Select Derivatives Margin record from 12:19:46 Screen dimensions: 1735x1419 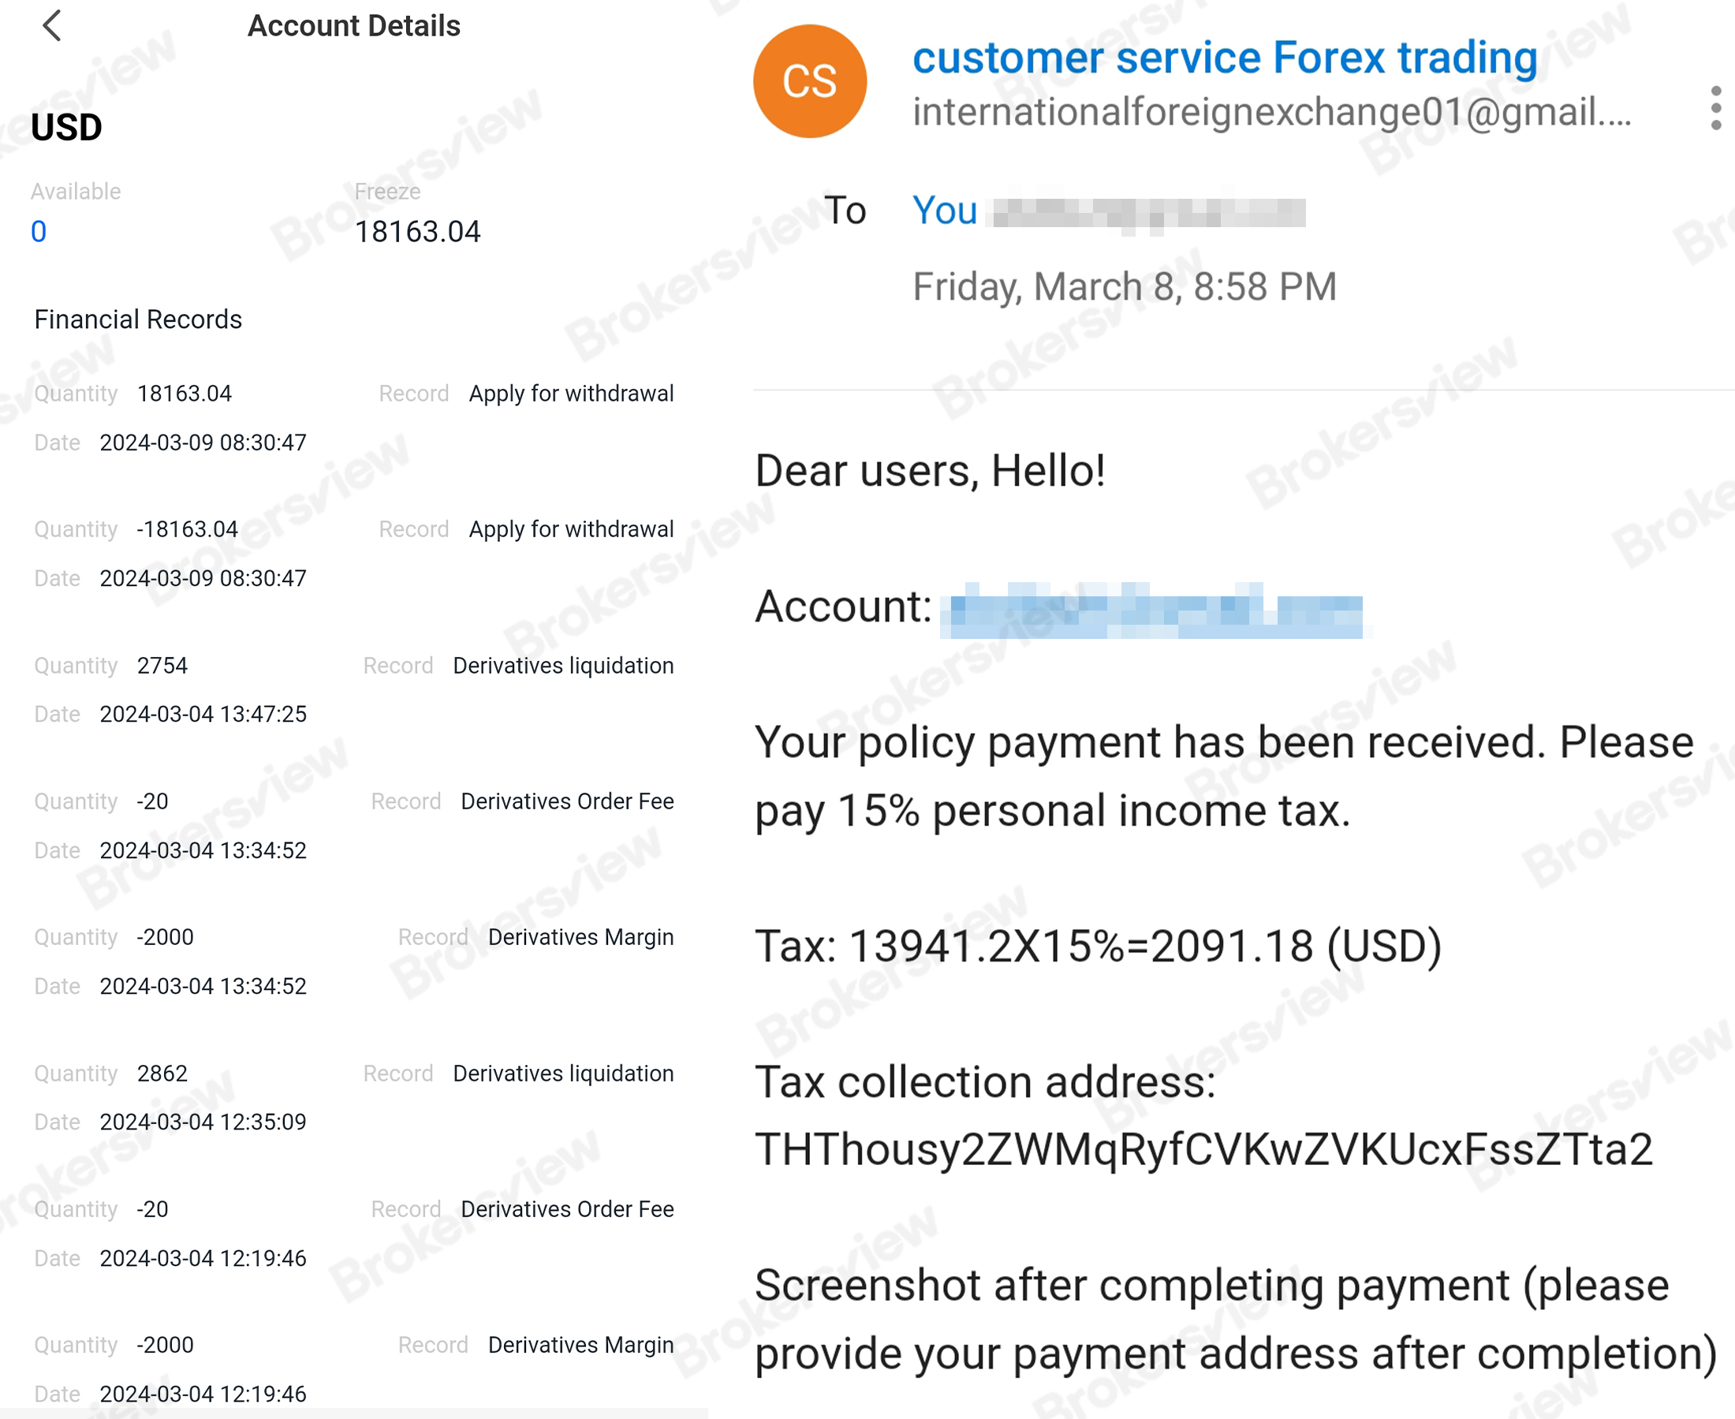click(x=353, y=1369)
